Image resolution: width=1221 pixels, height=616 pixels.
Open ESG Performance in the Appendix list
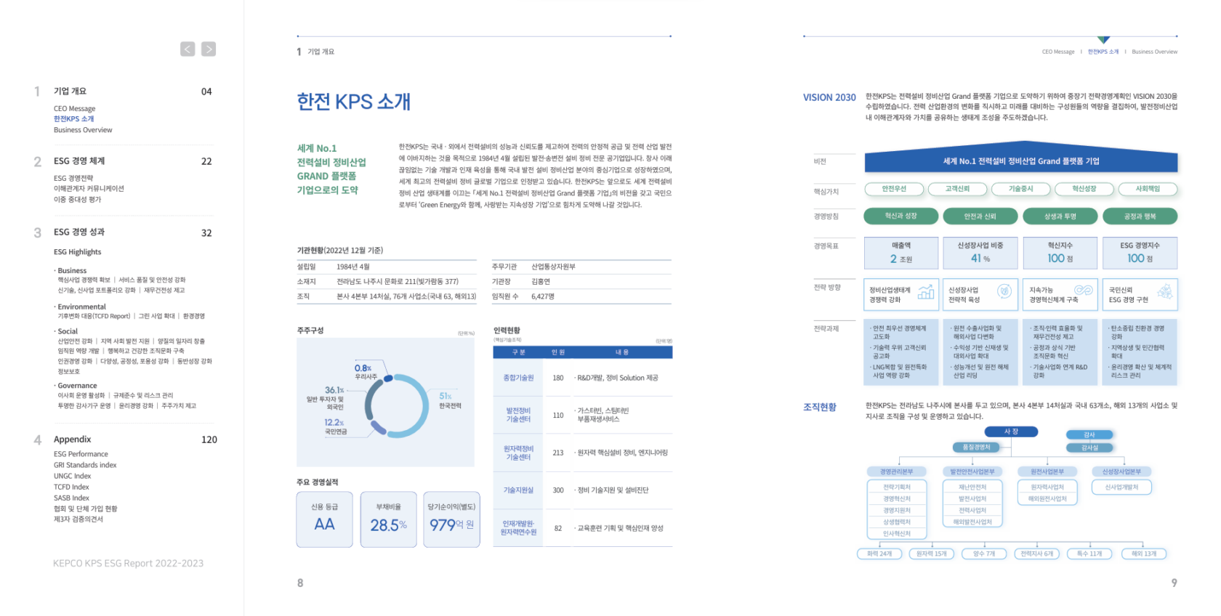[81, 454]
